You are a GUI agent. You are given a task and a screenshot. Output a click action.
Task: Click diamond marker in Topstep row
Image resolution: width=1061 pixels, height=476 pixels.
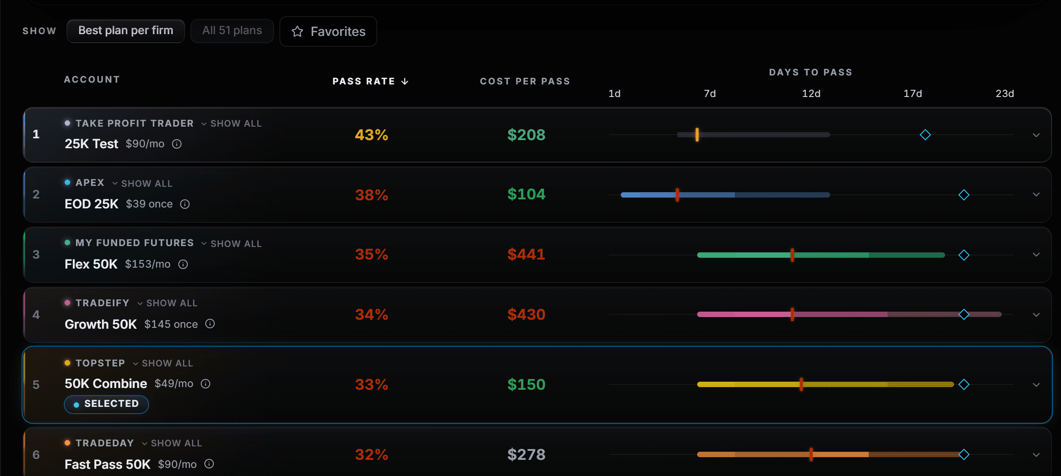pos(964,384)
